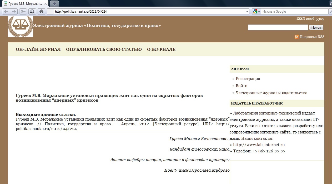Open the О ЖУРНАЛЕ menu item
The image size is (332, 184).
[x=161, y=49]
